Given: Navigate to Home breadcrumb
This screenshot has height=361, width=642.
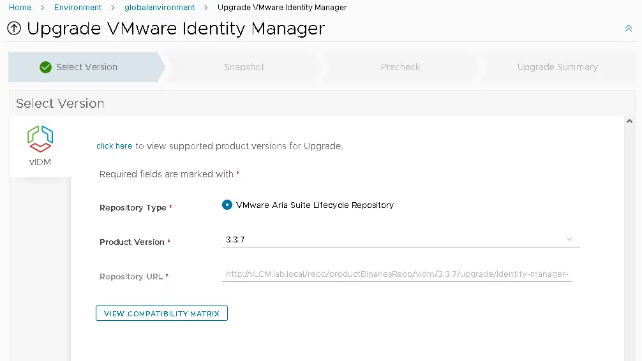Looking at the screenshot, I should [x=20, y=8].
